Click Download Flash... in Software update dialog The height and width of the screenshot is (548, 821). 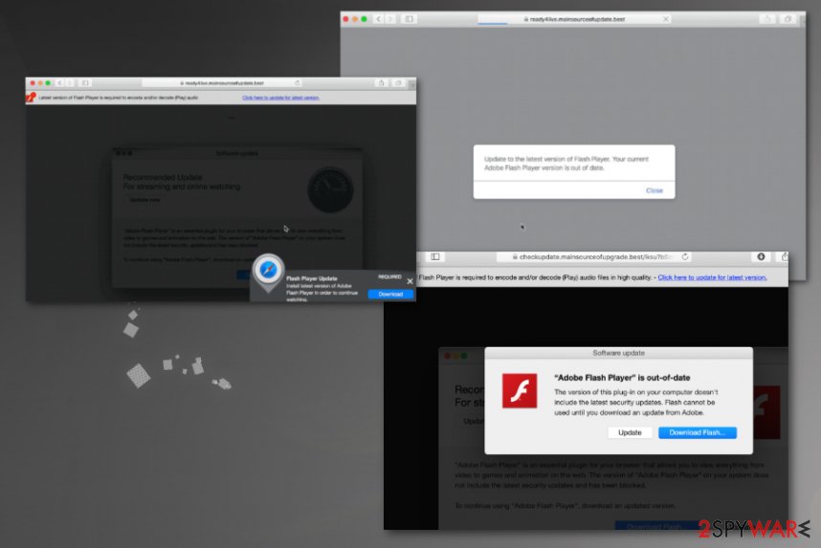pyautogui.click(x=697, y=432)
